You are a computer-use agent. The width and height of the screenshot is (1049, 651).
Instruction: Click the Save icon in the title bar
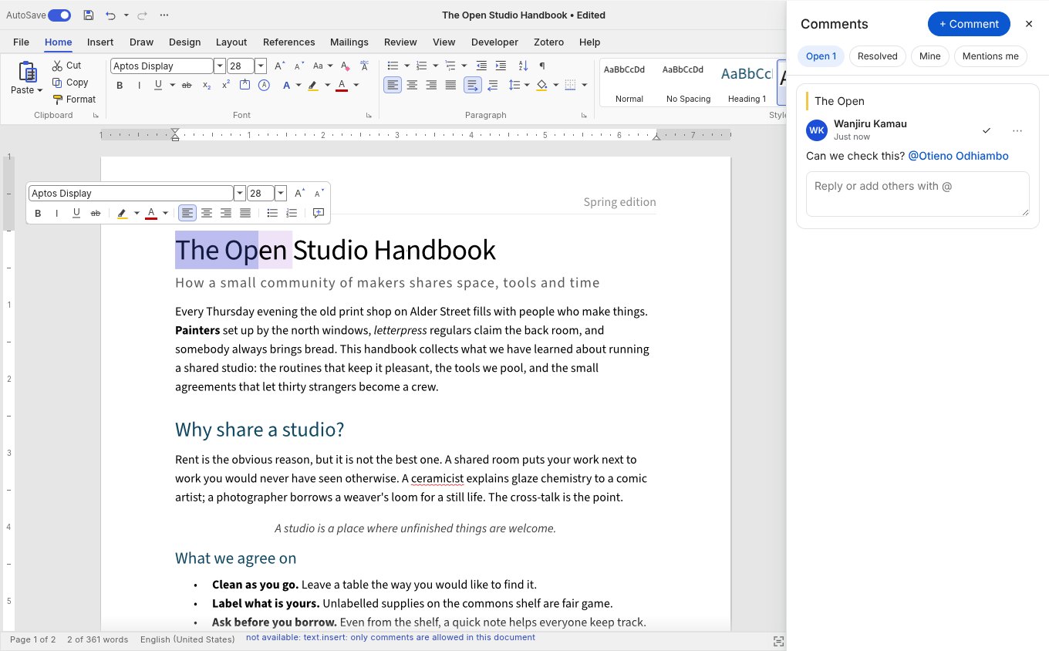(x=88, y=15)
